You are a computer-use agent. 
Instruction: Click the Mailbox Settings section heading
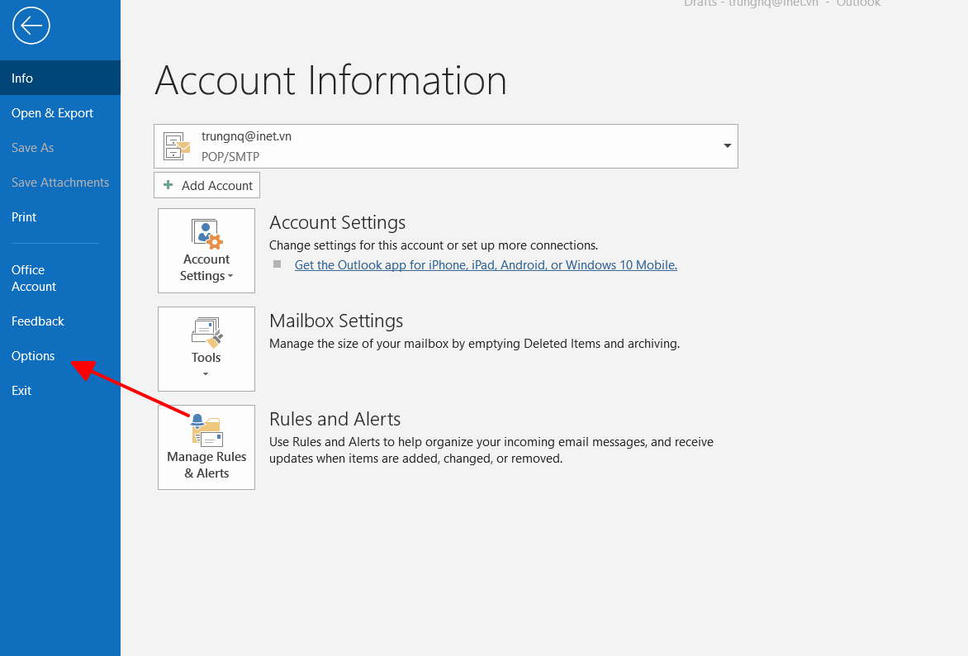(x=336, y=321)
